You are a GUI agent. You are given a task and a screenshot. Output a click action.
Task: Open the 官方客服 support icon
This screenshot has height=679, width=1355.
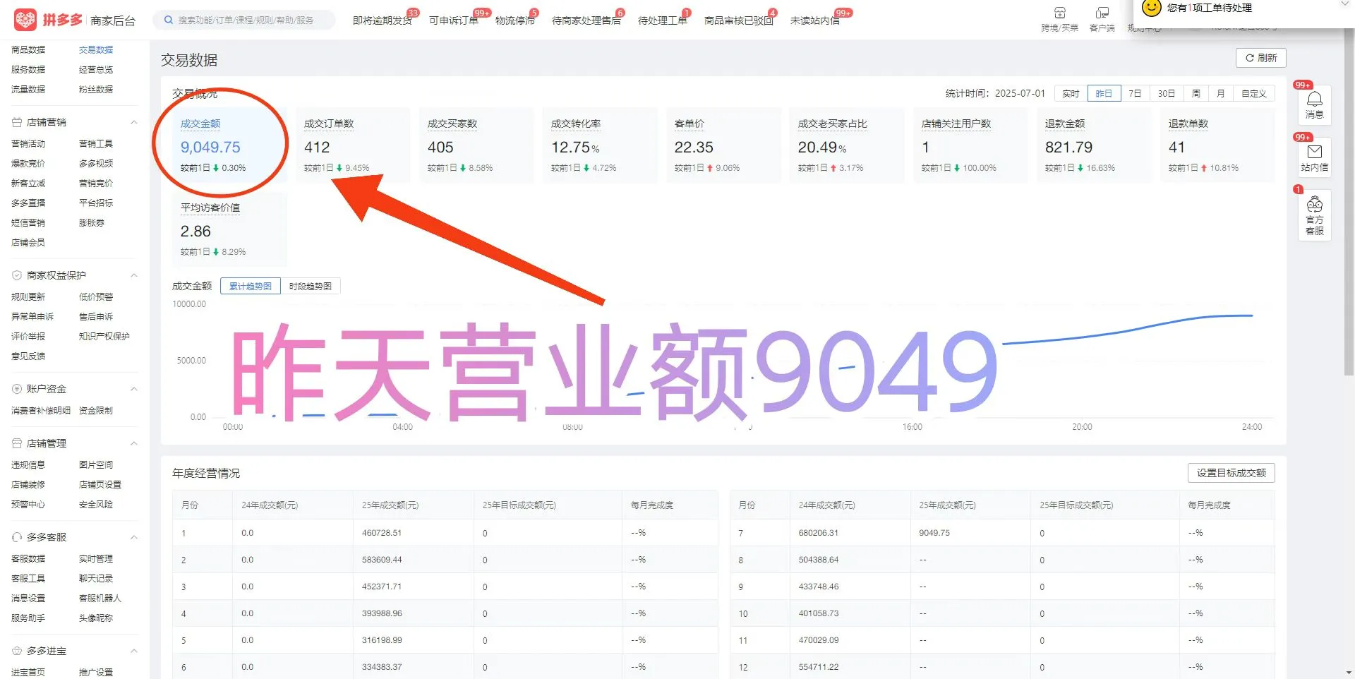pos(1315,205)
